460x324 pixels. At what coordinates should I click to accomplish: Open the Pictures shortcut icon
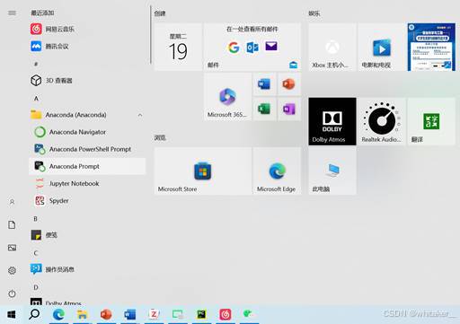(x=12, y=248)
